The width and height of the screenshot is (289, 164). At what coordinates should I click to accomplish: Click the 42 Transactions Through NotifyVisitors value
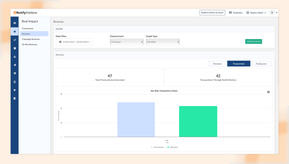pyautogui.click(x=218, y=76)
